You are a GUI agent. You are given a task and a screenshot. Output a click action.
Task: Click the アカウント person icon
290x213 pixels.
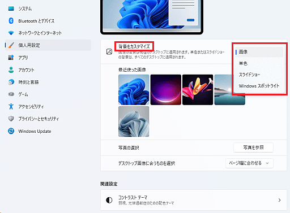(x=11, y=69)
